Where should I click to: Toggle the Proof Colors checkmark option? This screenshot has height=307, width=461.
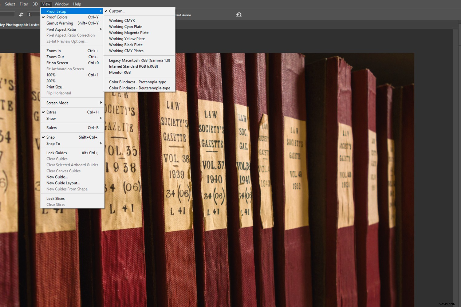[x=57, y=17]
